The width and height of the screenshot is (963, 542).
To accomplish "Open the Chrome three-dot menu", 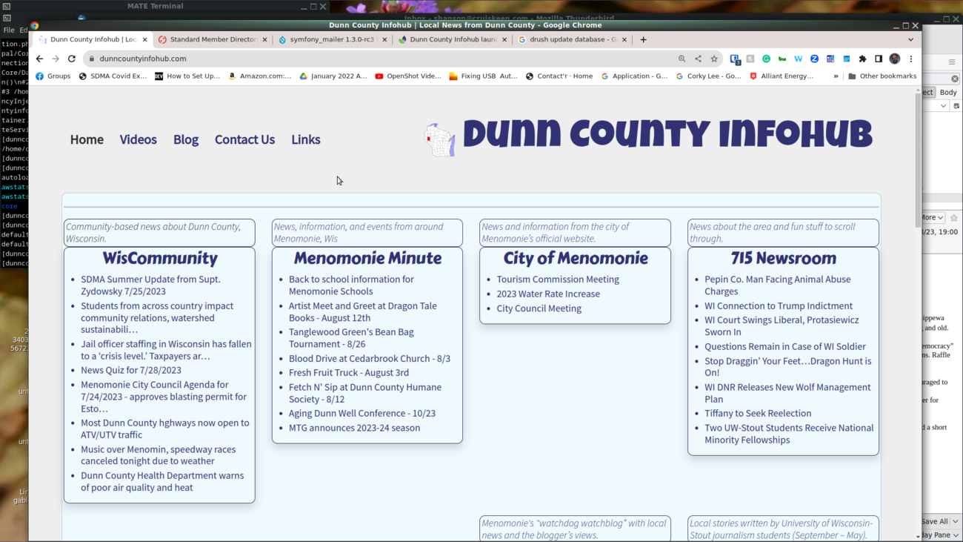I will [911, 59].
